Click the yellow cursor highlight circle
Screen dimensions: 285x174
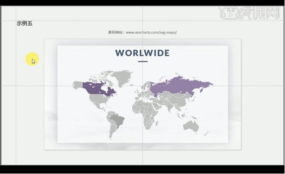click(32, 59)
